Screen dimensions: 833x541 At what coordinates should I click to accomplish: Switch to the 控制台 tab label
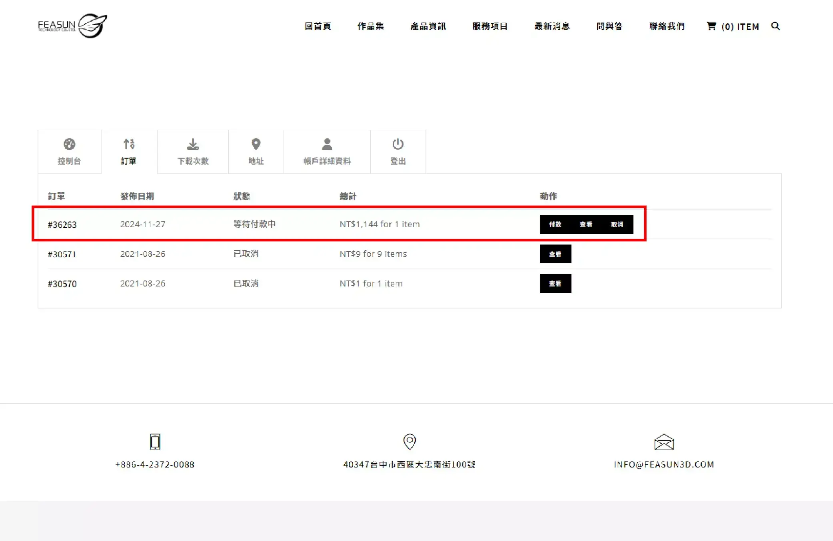point(69,161)
